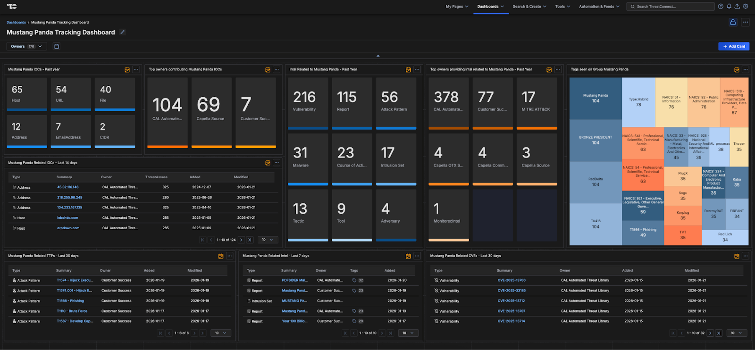
Task: Open CVE-2025-13706 vulnerability link
Action: 511,280
